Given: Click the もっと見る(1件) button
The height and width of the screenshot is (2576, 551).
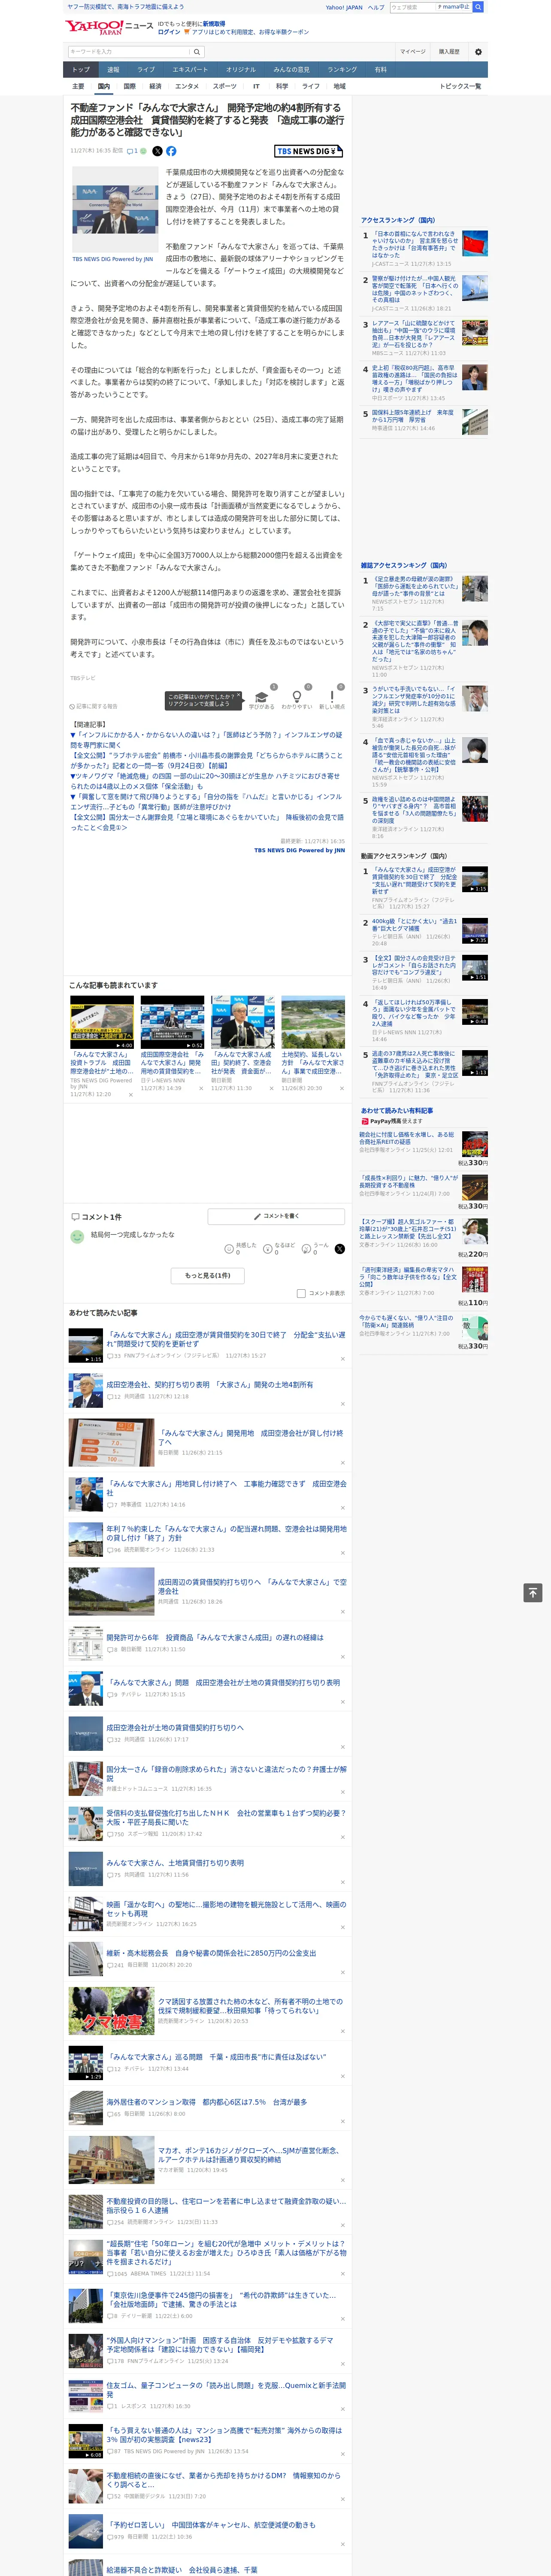Looking at the screenshot, I should coord(207,1275).
